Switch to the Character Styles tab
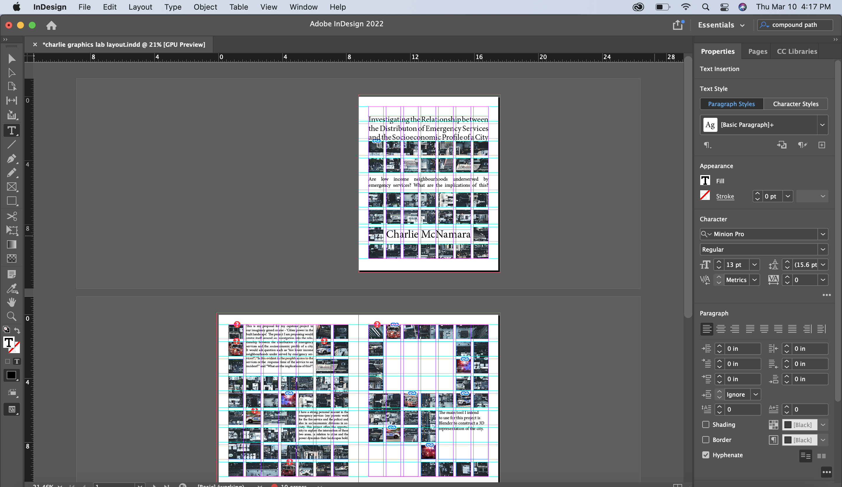Screen dimensions: 842x487 point(796,103)
